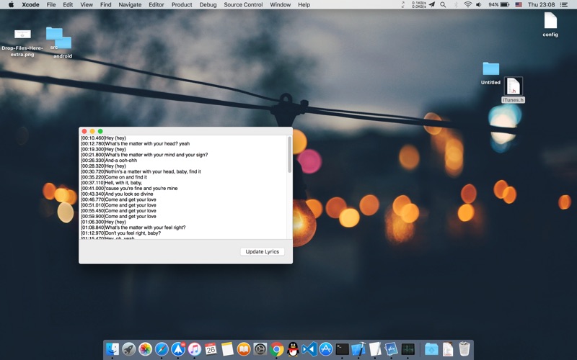Click lyric "Nothin's a matter with your head, baby"

point(146,171)
